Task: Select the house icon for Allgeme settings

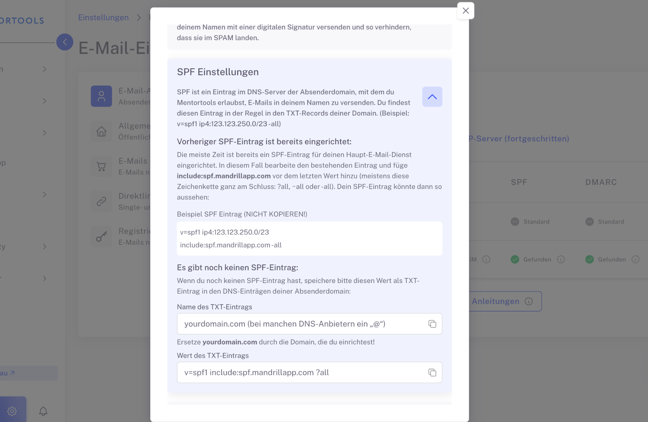Action: tap(101, 131)
